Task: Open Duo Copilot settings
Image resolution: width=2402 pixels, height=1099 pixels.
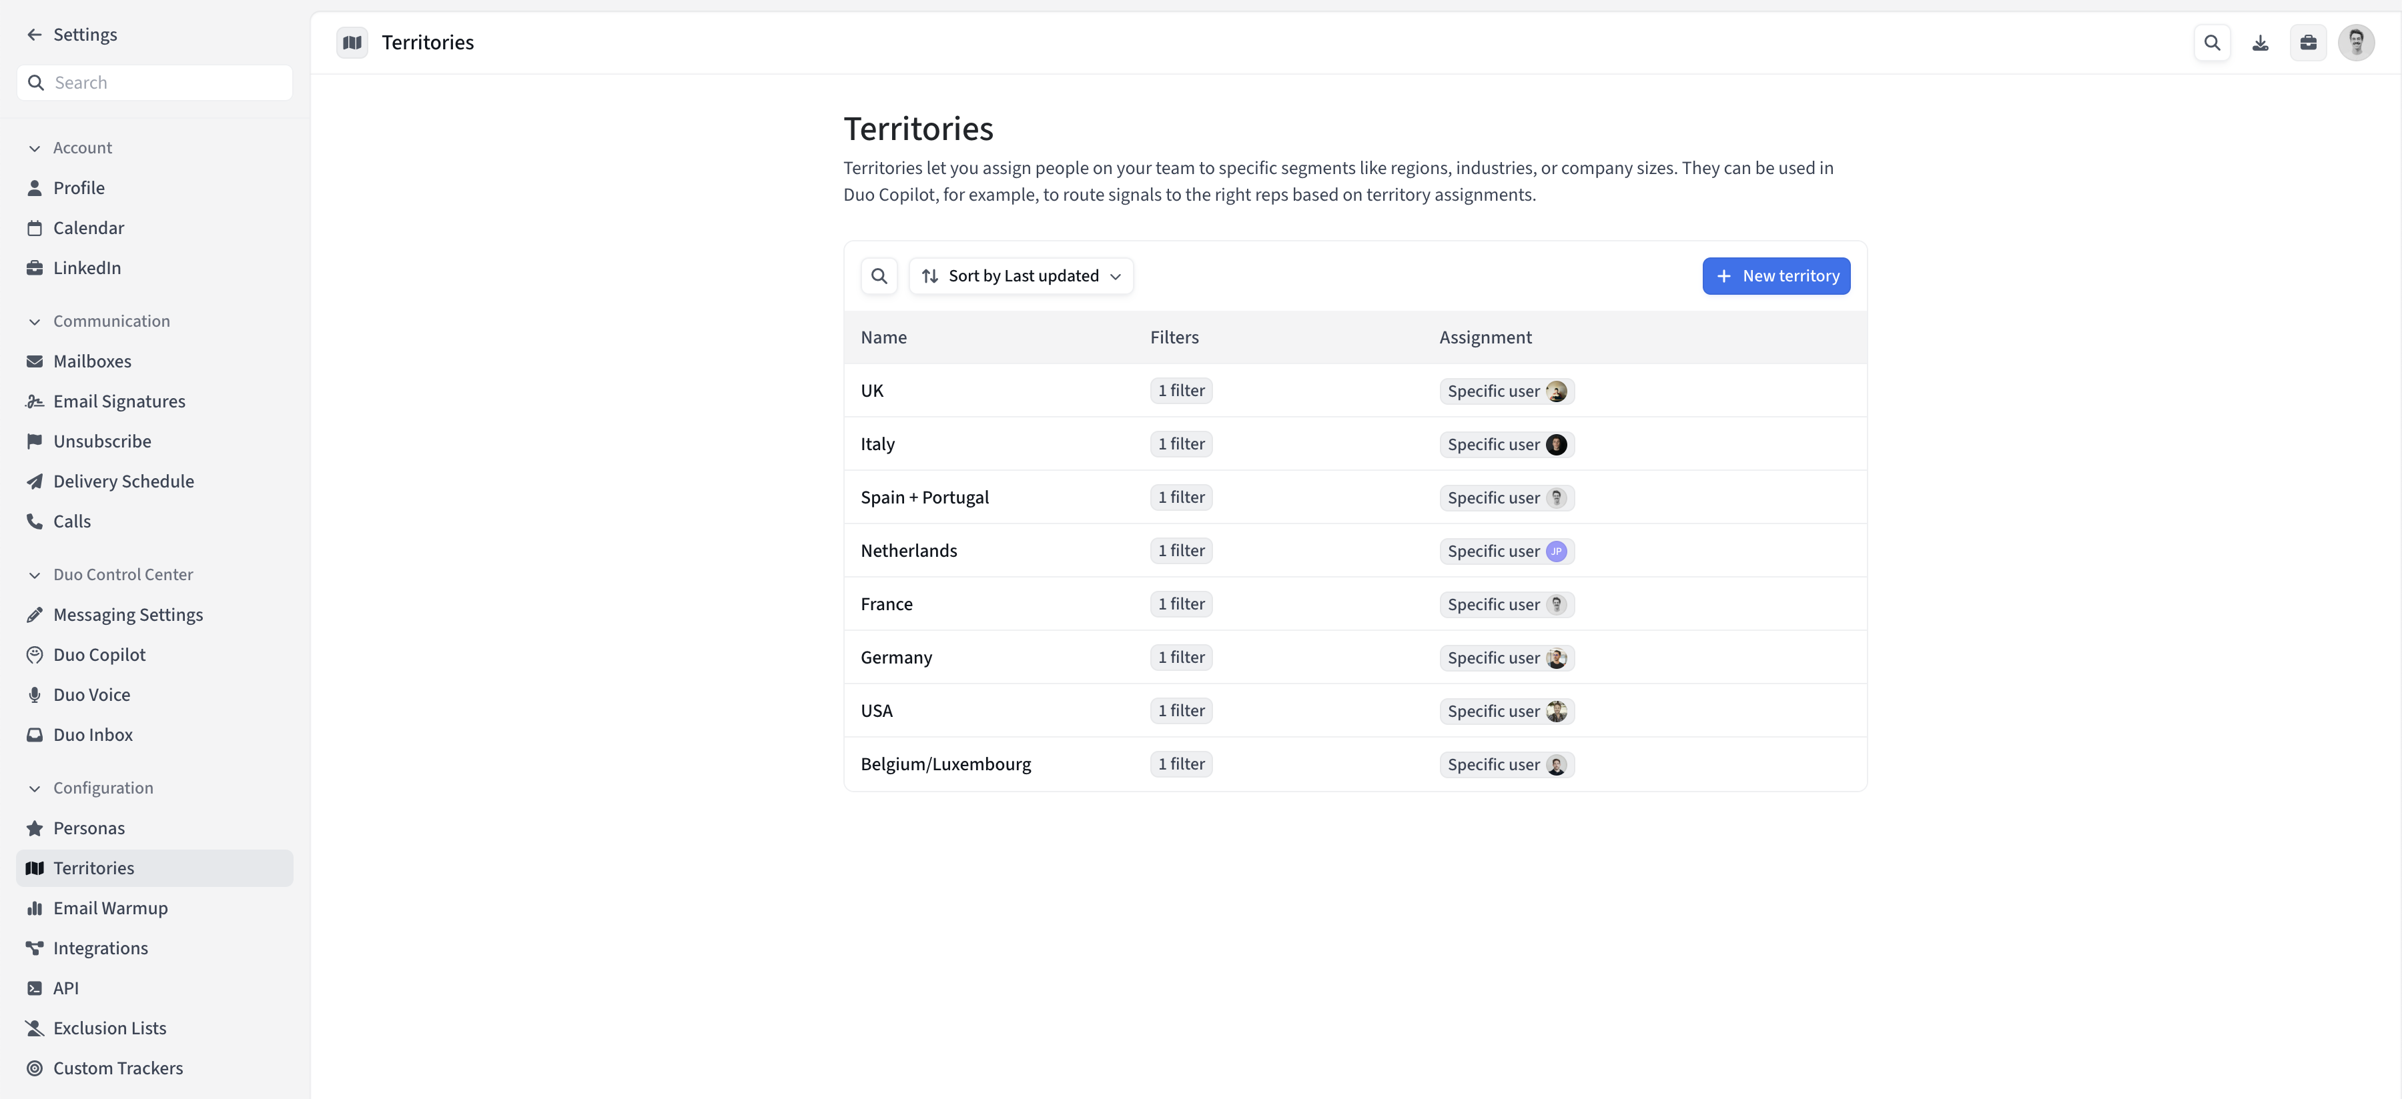Action: coord(99,654)
